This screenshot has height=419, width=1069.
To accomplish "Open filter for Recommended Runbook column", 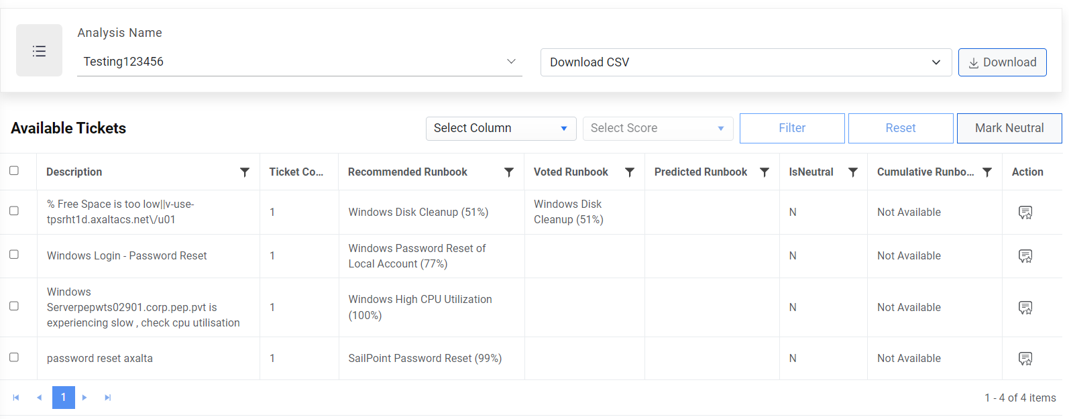I will (x=509, y=172).
